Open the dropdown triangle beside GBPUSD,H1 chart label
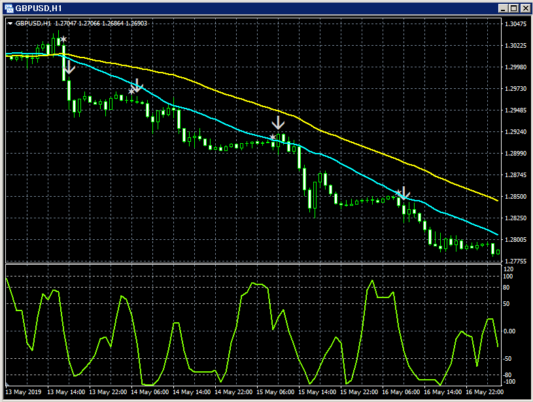 [x=10, y=24]
